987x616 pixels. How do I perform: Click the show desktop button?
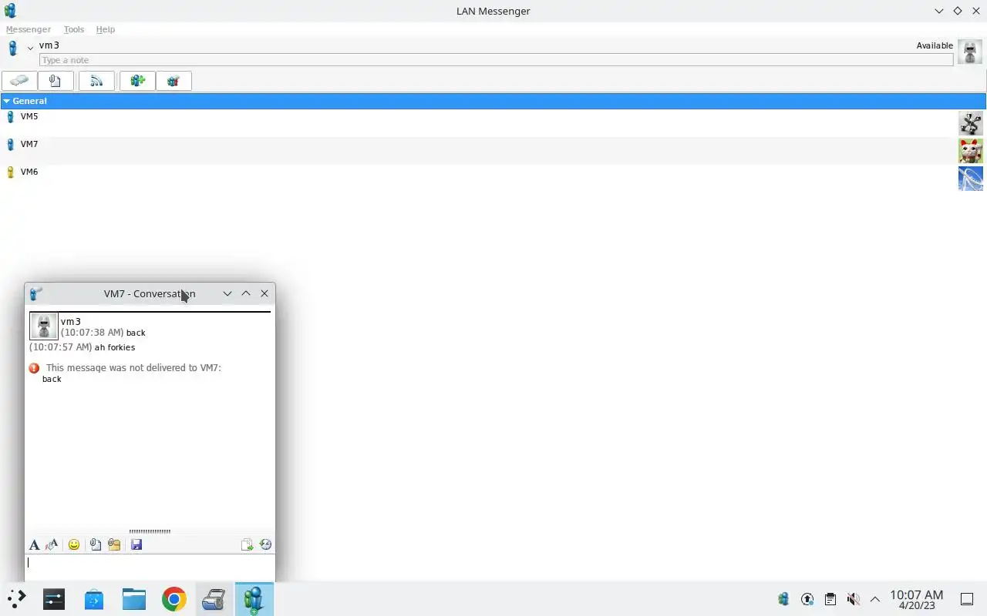point(966,599)
